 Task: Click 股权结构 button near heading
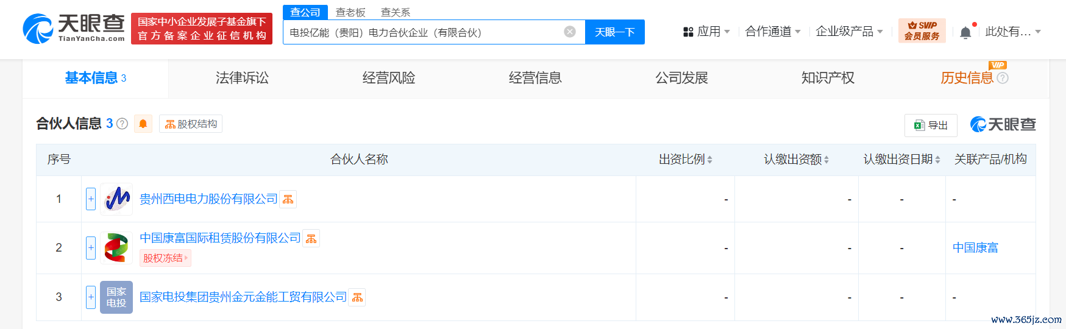pos(191,124)
